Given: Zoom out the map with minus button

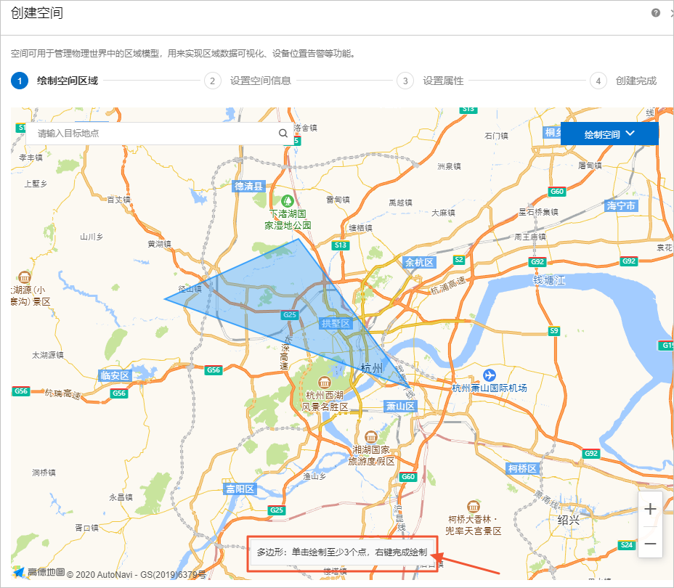Looking at the screenshot, I should (650, 543).
